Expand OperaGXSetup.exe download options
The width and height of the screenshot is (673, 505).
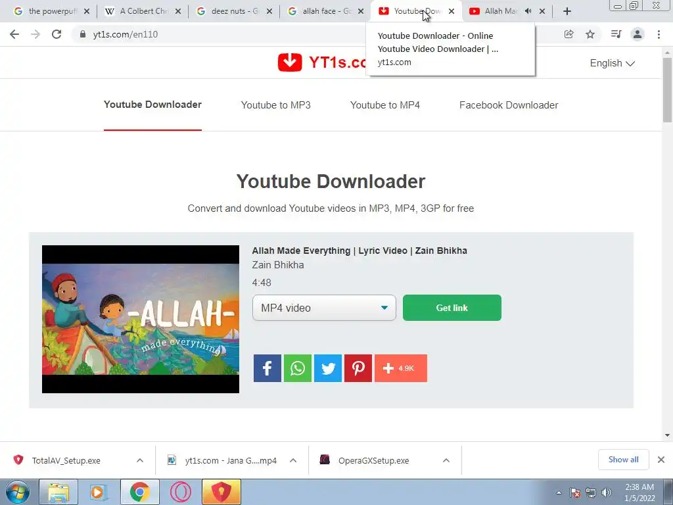tap(446, 460)
